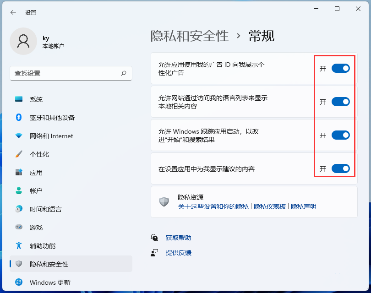Open Windows 更新 page
The image size is (371, 293).
(x=71, y=282)
